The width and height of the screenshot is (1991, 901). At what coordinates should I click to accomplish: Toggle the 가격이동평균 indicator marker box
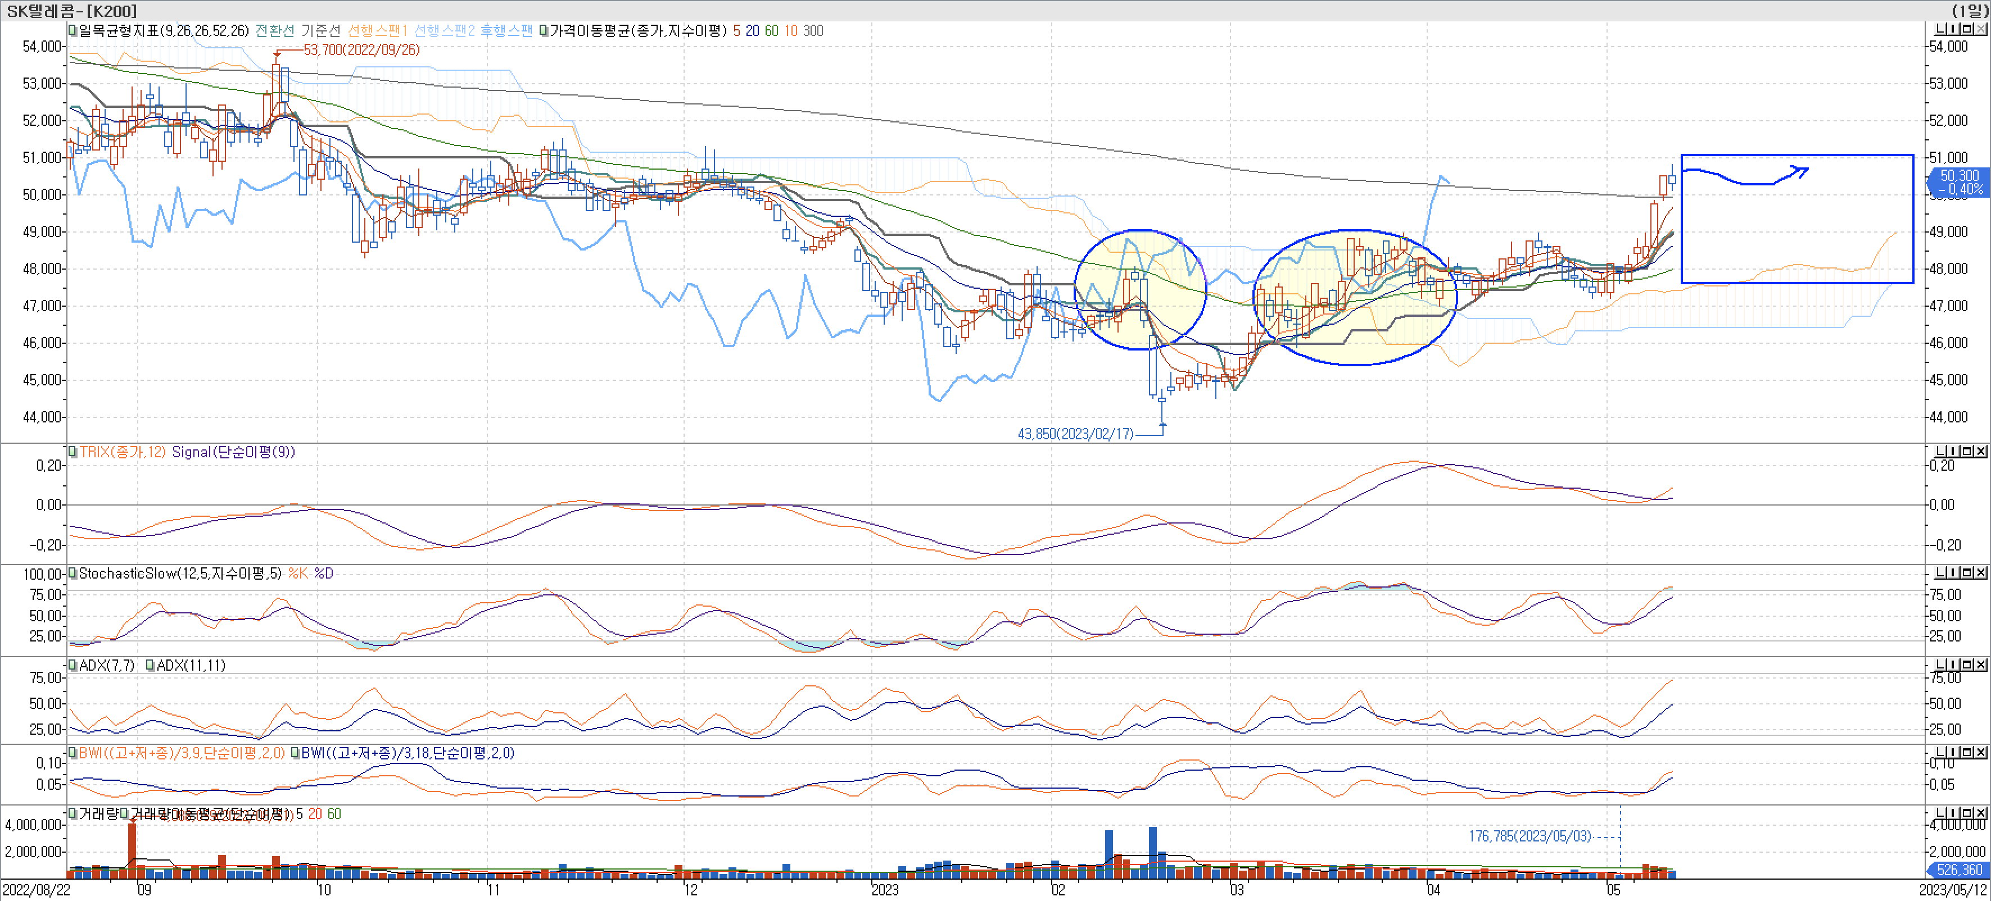544,31
